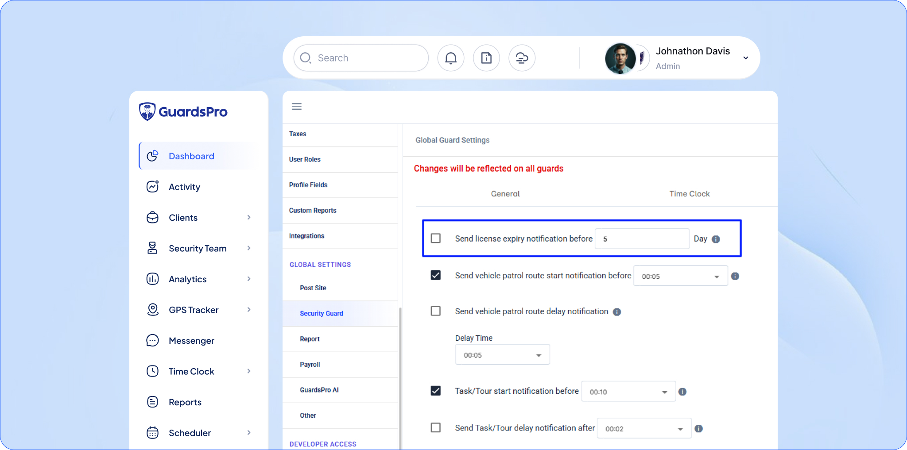The height and width of the screenshot is (450, 907).
Task: Expand Security Team submenu chevron
Action: point(249,248)
